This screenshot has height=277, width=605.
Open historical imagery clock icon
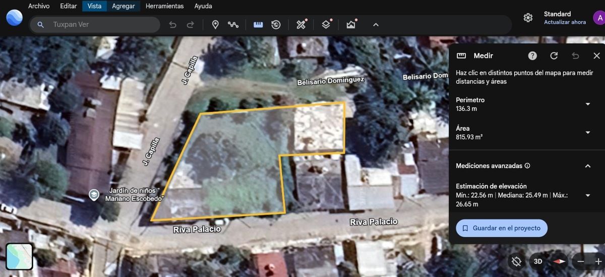[x=276, y=25]
